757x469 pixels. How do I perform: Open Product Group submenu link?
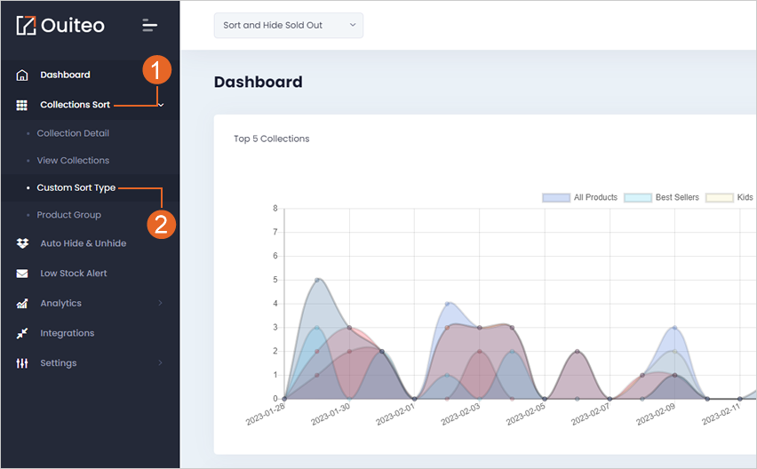click(69, 215)
